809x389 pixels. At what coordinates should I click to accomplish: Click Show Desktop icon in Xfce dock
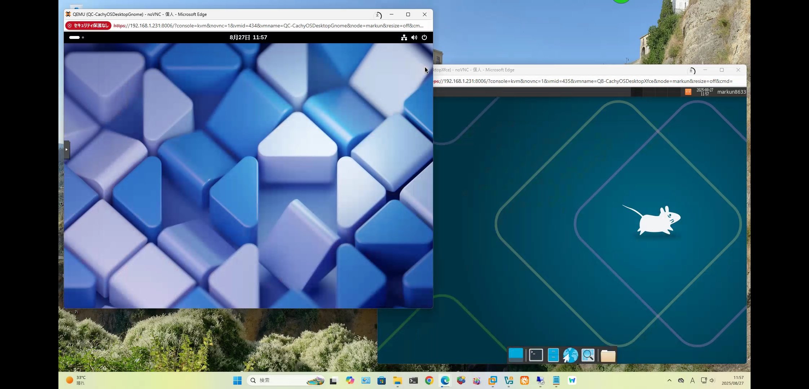[516, 355]
